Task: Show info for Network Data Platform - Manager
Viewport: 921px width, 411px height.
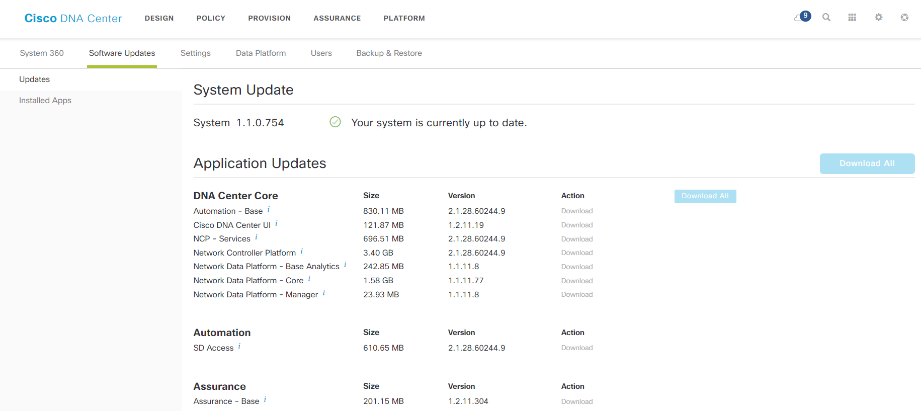Action: [324, 293]
